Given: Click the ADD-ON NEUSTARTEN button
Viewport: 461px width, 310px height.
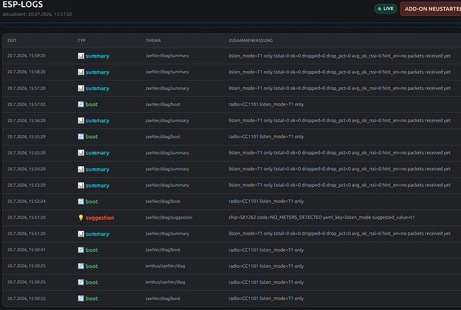Looking at the screenshot, I should coord(430,9).
